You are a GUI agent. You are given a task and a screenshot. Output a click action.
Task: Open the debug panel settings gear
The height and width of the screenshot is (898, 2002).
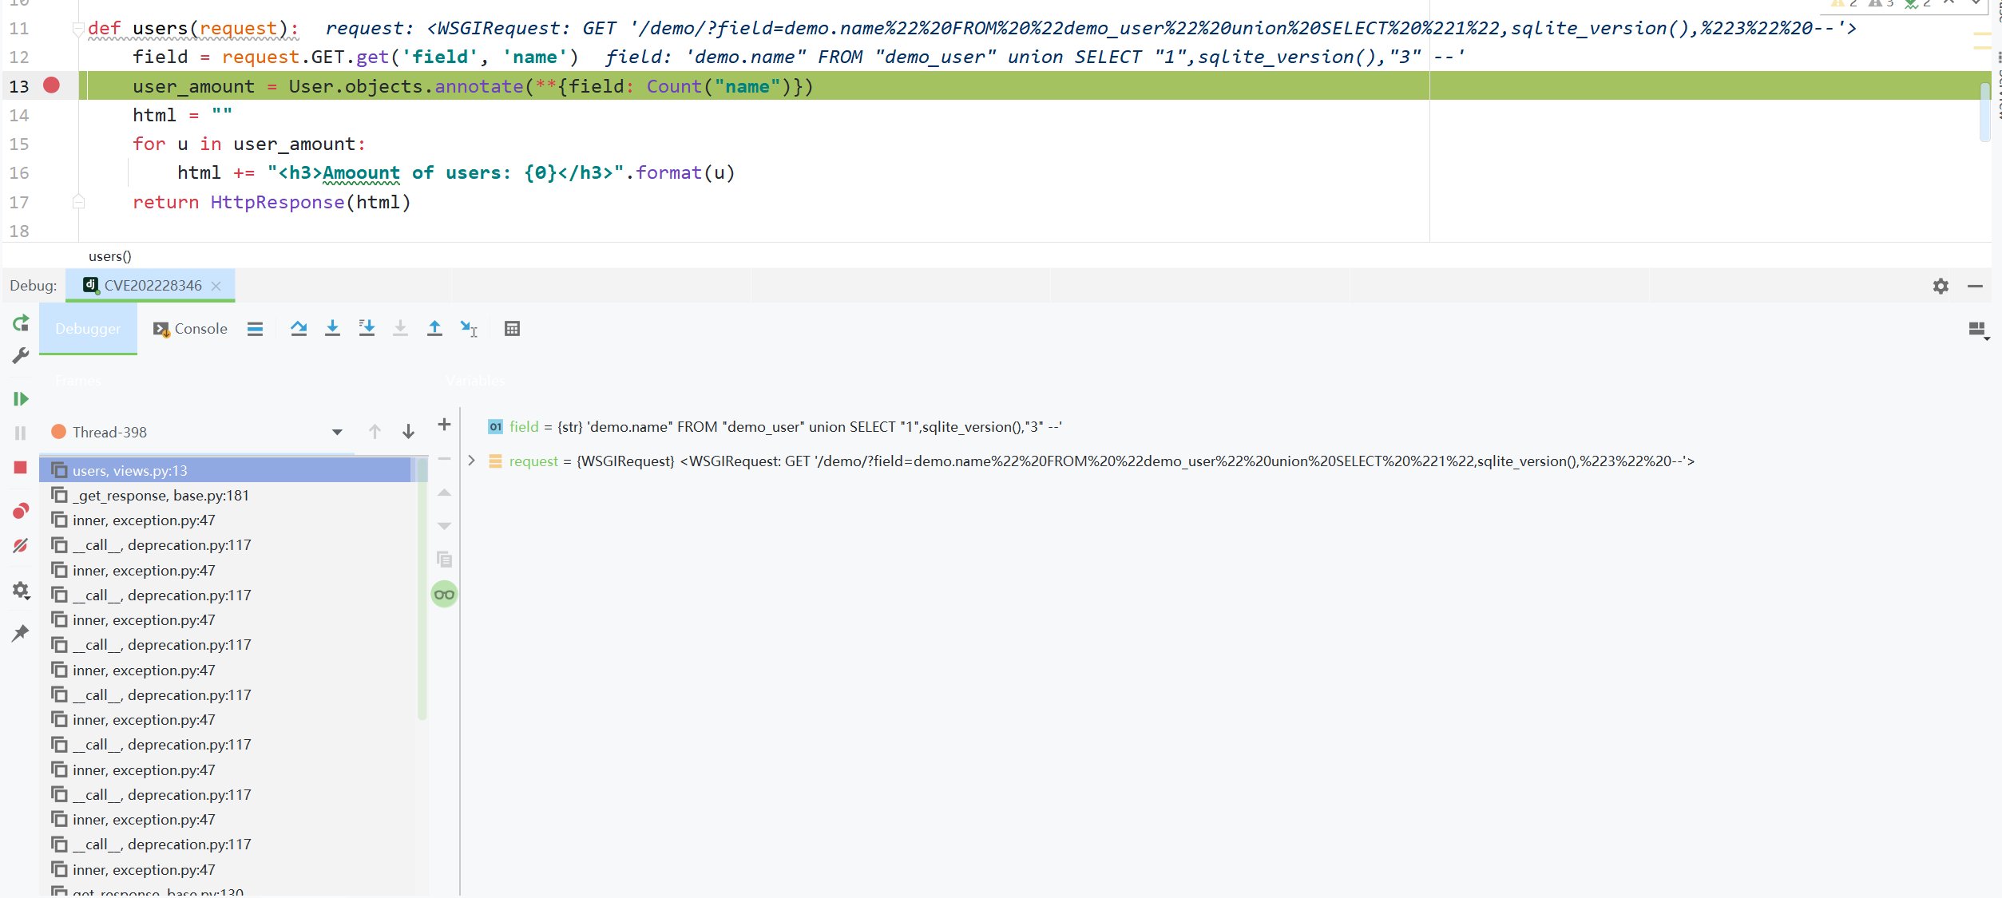[x=1941, y=286]
